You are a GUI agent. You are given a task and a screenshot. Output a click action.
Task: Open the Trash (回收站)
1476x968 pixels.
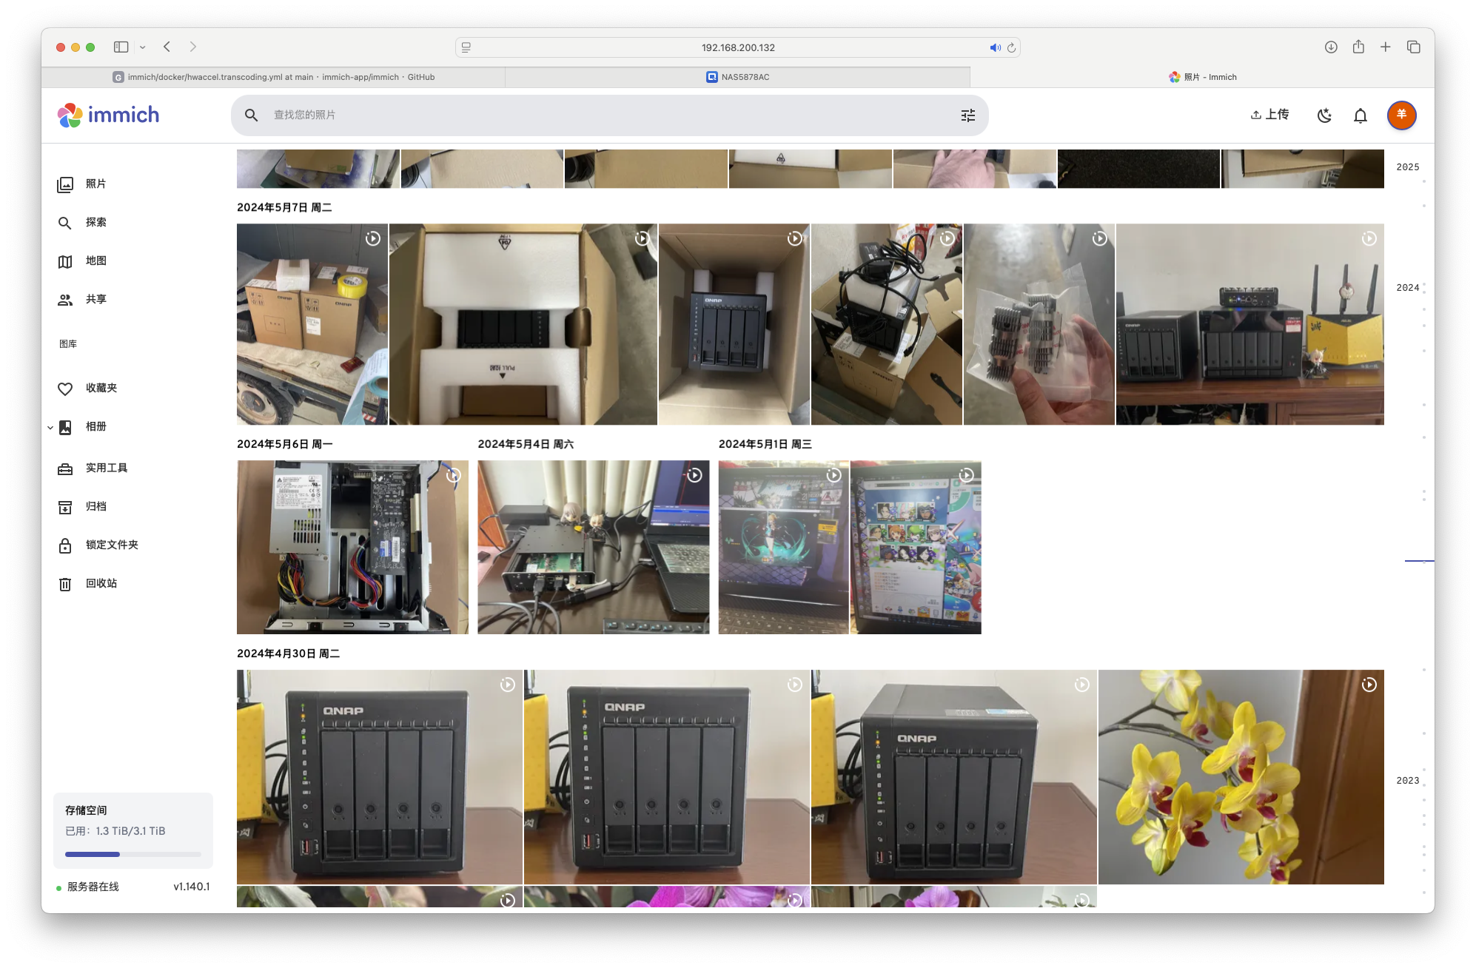click(101, 584)
